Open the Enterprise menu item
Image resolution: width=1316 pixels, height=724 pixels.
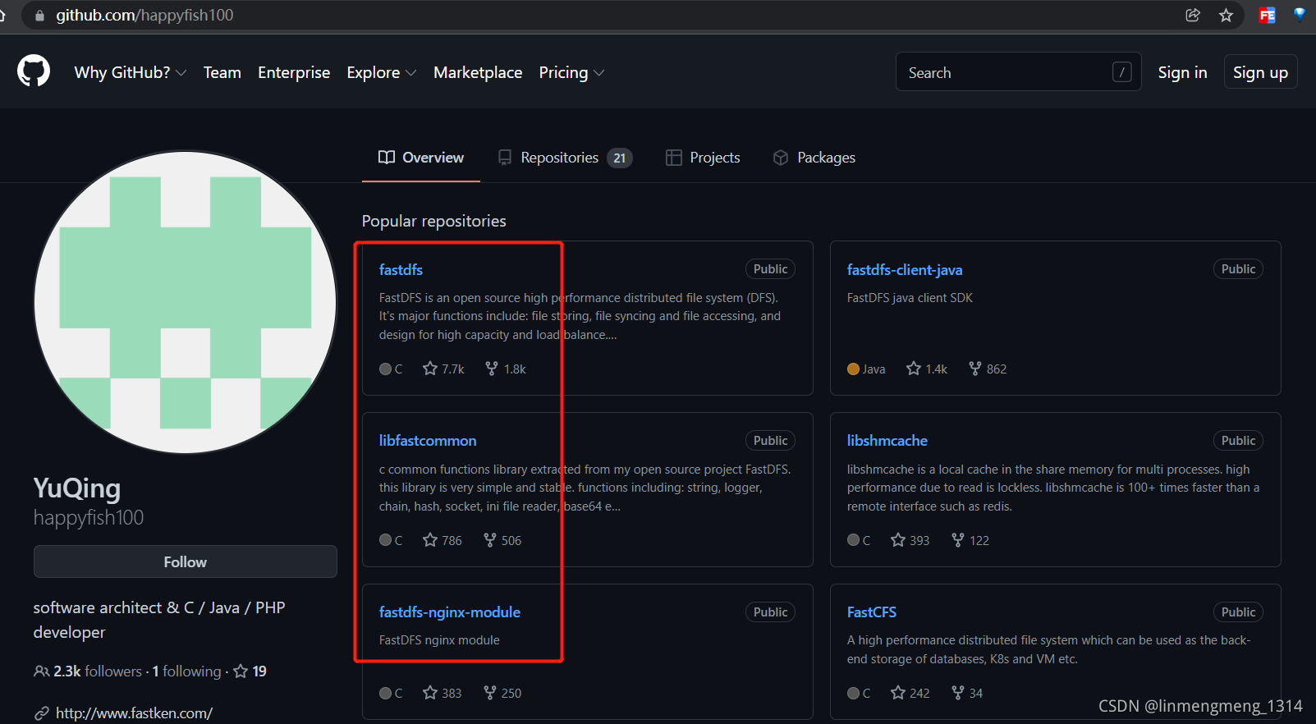(294, 72)
